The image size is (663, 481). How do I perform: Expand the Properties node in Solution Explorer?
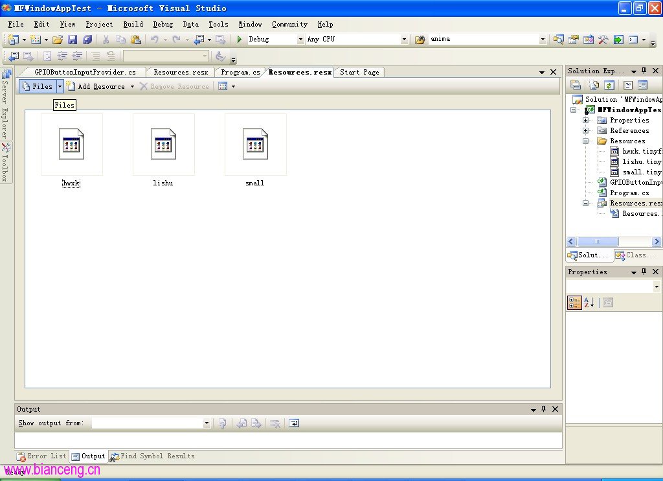tap(585, 121)
